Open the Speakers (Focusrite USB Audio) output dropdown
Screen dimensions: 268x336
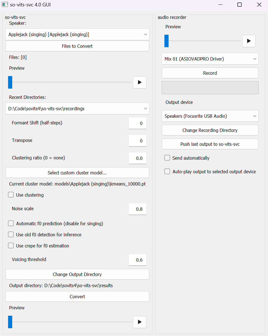pyautogui.click(x=210, y=116)
